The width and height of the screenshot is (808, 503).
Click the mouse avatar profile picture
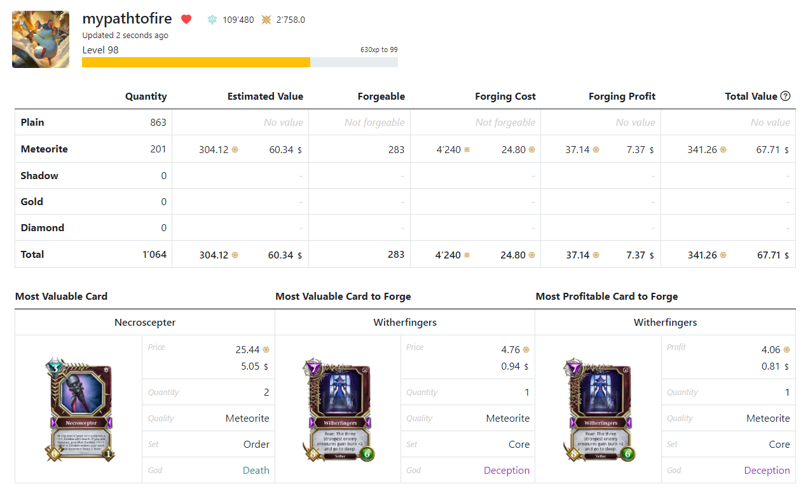[x=41, y=39]
